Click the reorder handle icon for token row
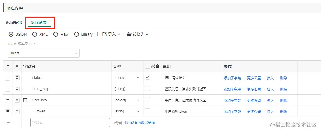 [8, 111]
